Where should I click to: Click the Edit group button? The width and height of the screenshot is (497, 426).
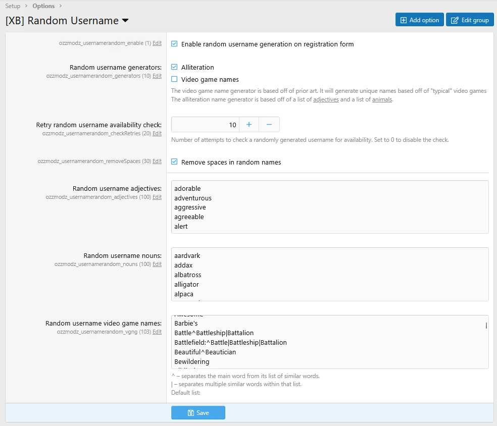click(469, 20)
